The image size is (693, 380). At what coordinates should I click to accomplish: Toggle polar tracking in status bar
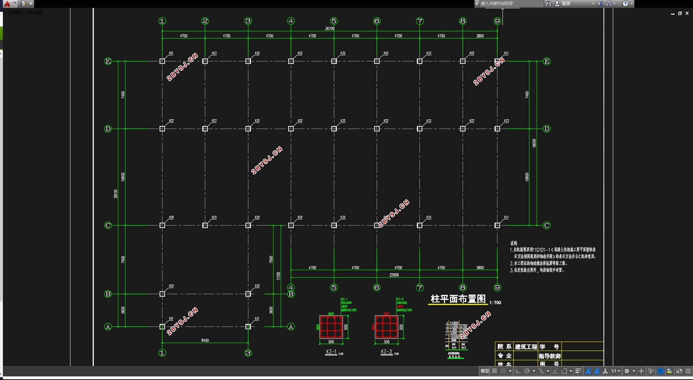point(527,371)
